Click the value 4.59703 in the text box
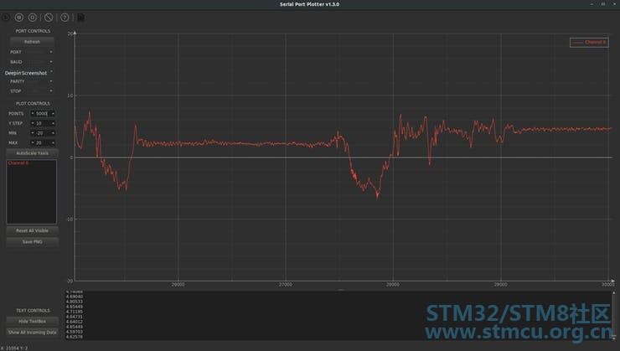This screenshot has height=351, width=620. point(75,332)
